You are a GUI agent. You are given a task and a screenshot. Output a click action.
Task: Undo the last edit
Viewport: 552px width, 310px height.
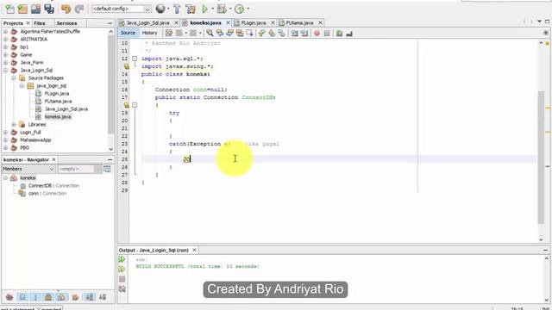(x=66, y=9)
